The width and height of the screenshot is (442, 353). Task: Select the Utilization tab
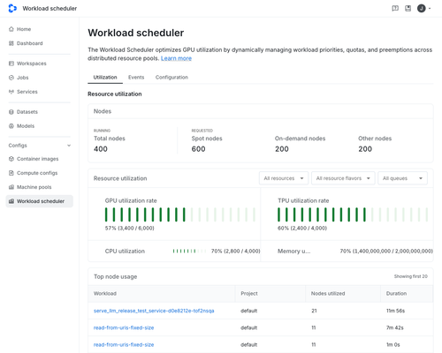coord(105,78)
